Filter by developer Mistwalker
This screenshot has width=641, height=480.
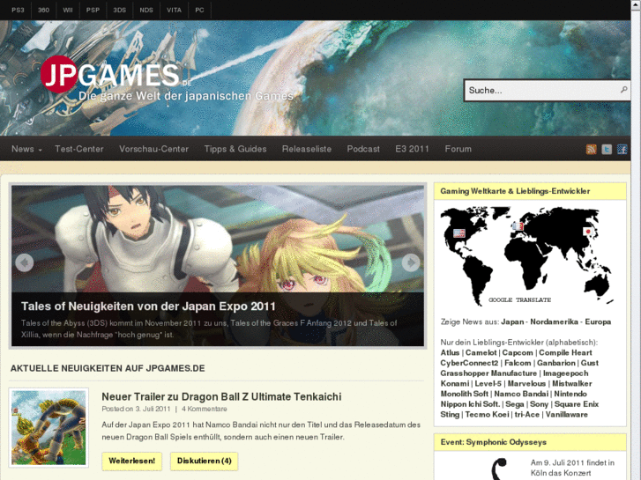click(572, 383)
